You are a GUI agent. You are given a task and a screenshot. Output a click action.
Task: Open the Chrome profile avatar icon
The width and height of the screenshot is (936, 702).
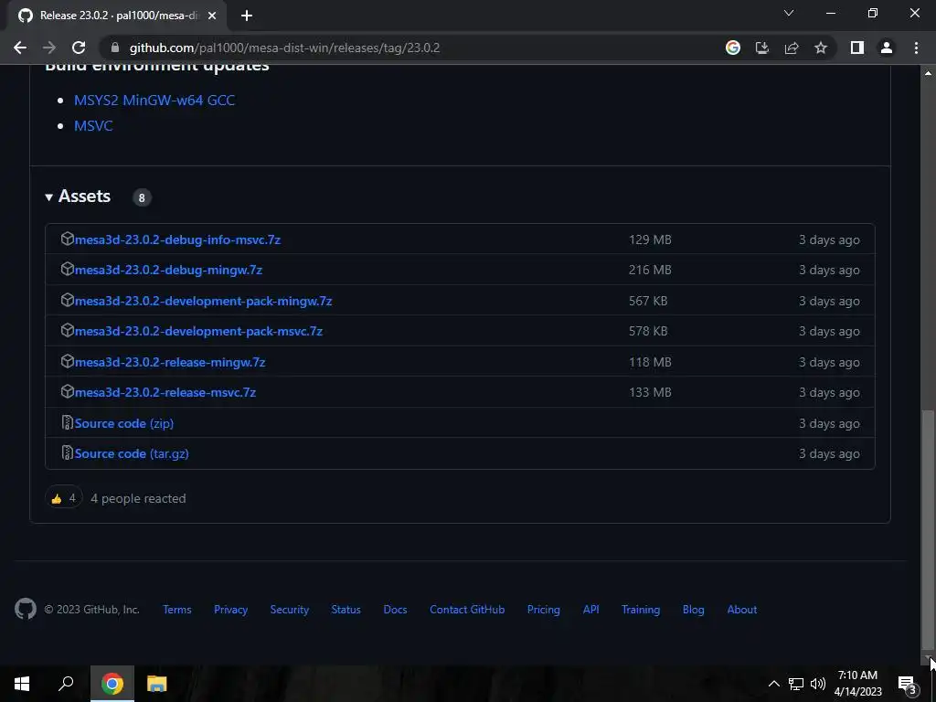tap(887, 48)
